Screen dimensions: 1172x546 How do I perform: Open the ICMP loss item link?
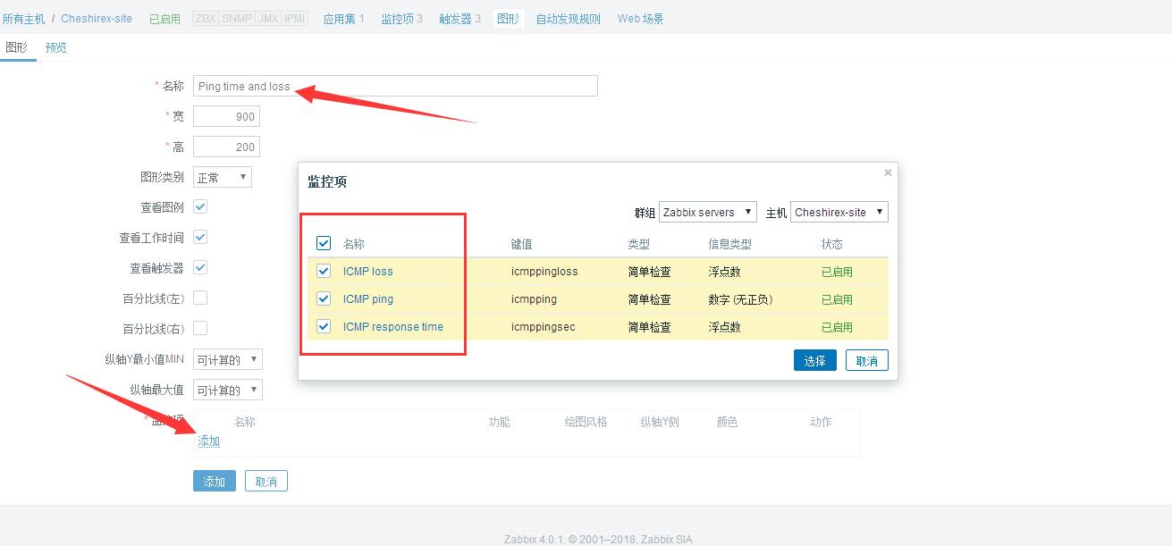368,271
